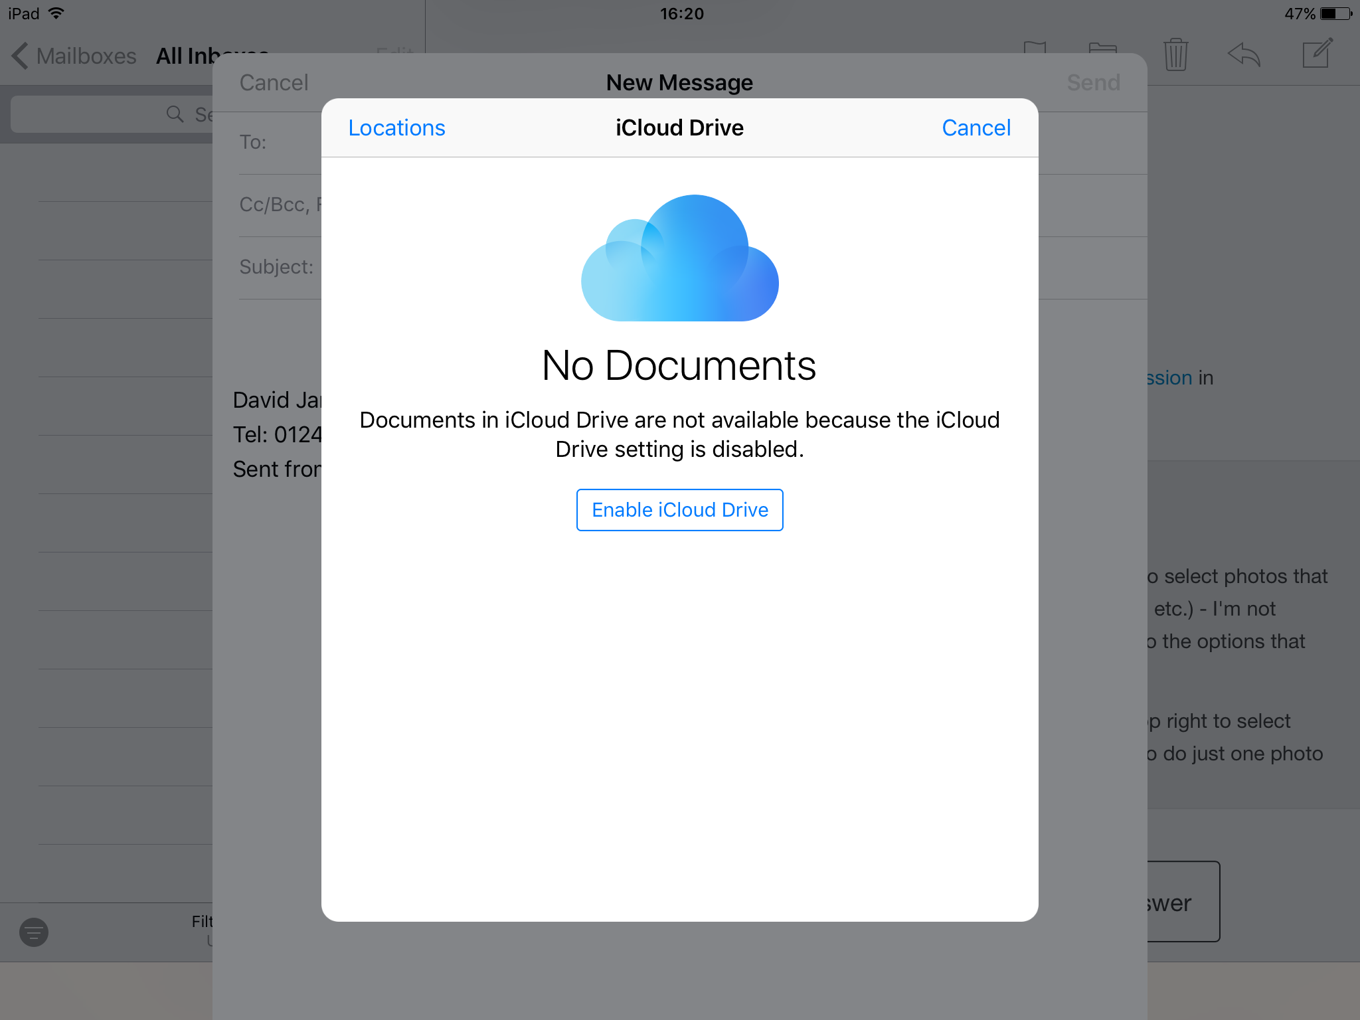
Task: Tap the search magnifier icon
Action: [175, 114]
